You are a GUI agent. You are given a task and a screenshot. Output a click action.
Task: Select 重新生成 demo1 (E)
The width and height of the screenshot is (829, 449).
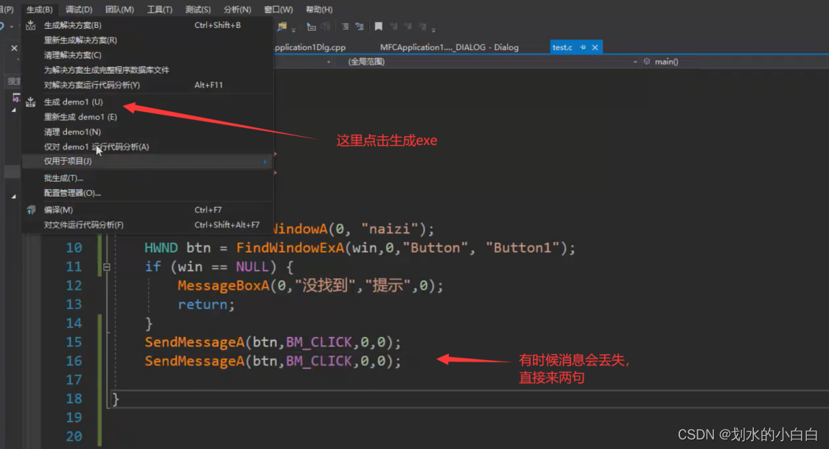(x=147, y=117)
